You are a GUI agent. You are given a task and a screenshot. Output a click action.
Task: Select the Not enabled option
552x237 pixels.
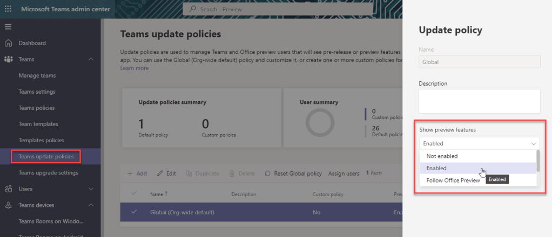pos(442,156)
